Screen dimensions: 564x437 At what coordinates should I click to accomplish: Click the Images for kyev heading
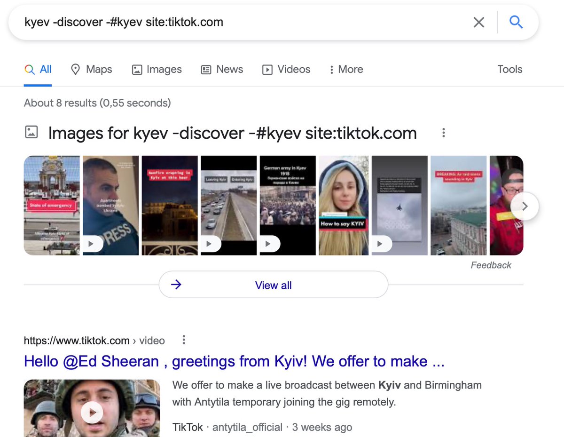click(x=232, y=133)
